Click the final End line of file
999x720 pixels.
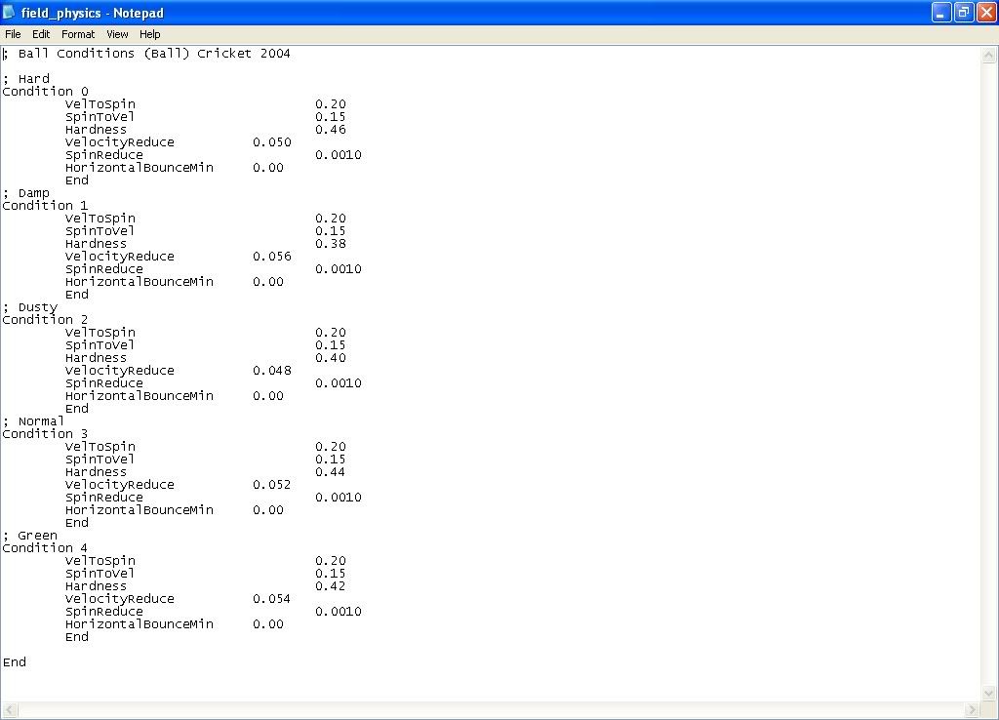click(x=15, y=662)
